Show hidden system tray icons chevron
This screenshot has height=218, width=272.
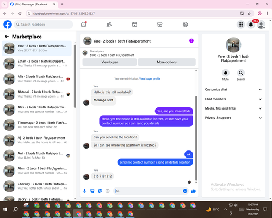(x=225, y=209)
